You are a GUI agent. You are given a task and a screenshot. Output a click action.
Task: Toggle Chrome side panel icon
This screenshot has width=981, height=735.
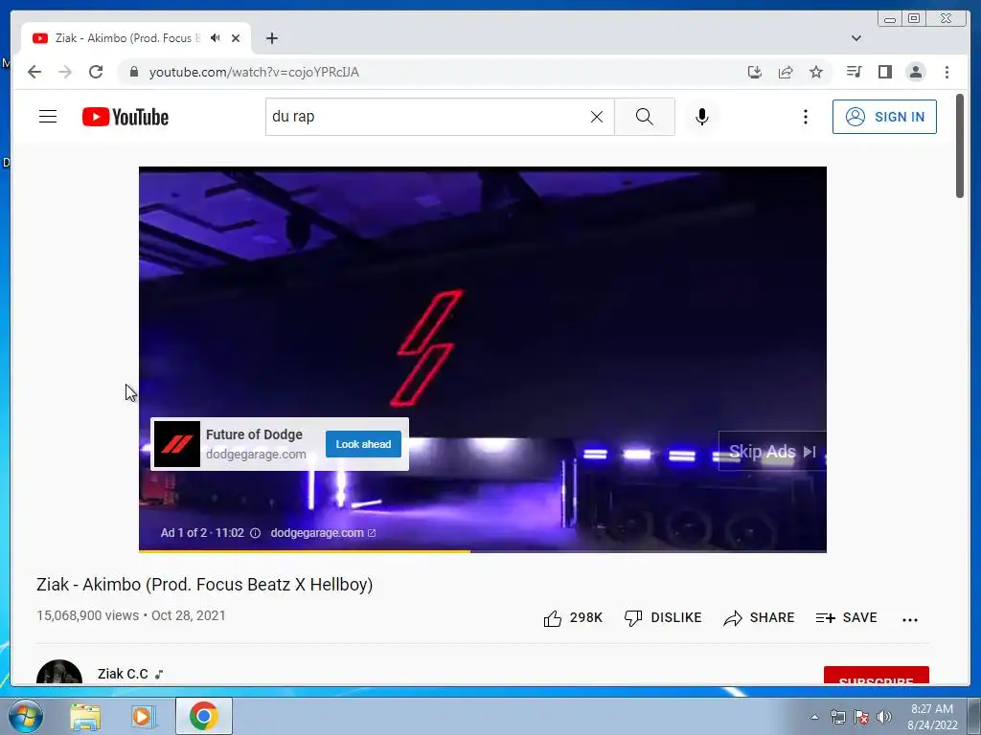coord(884,72)
